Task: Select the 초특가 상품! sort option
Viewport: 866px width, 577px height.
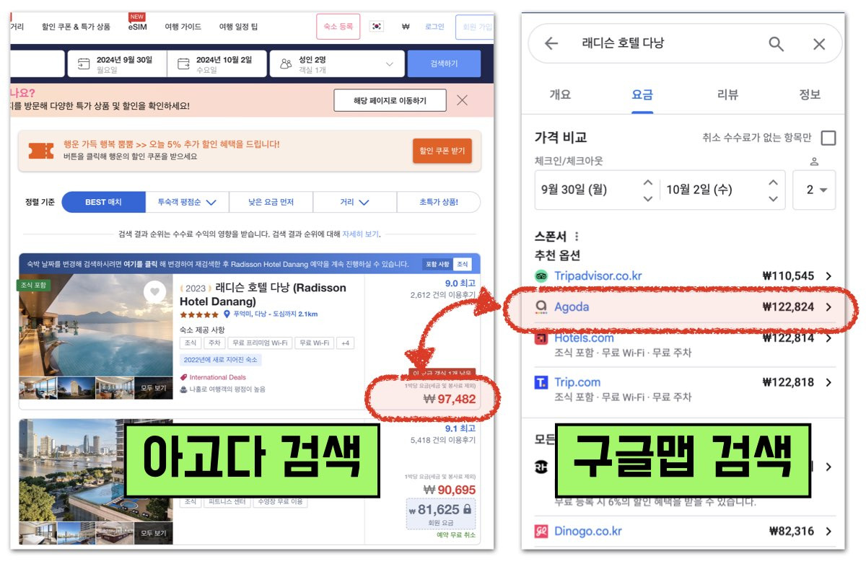Action: 439,202
